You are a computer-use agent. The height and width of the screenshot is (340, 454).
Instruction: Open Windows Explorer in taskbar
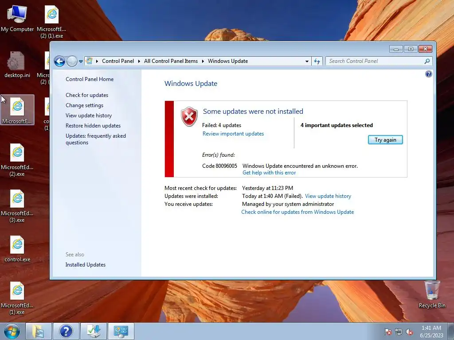pos(38,331)
